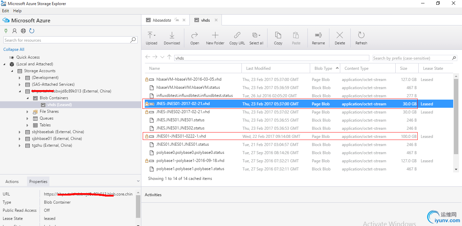
Task: Expand the File Shares node
Action: tap(28, 111)
